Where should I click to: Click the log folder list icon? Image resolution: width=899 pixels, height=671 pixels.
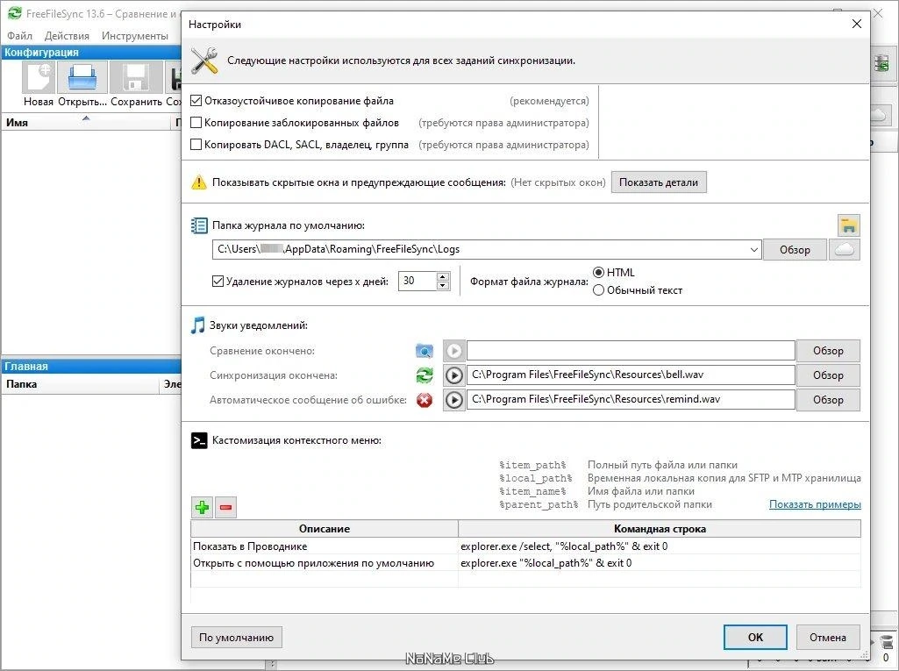[199, 225]
